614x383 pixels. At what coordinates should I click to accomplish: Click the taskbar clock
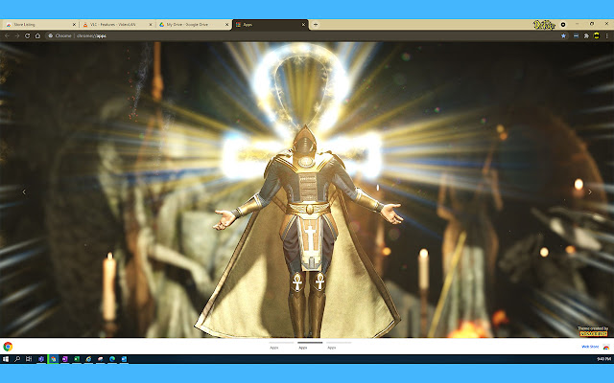click(603, 359)
